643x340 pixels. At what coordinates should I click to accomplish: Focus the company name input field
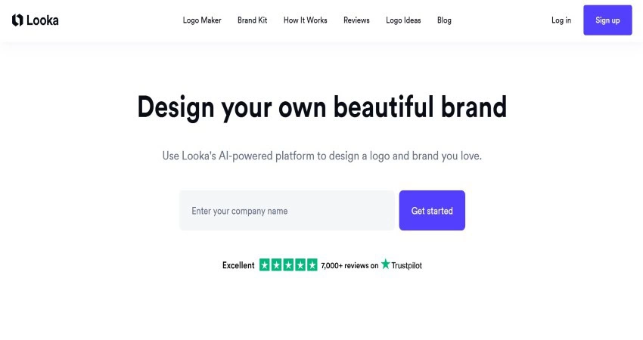click(287, 211)
